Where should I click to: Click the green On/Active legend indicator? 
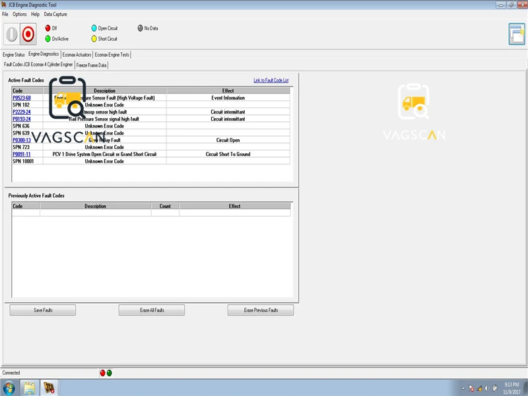(48, 39)
